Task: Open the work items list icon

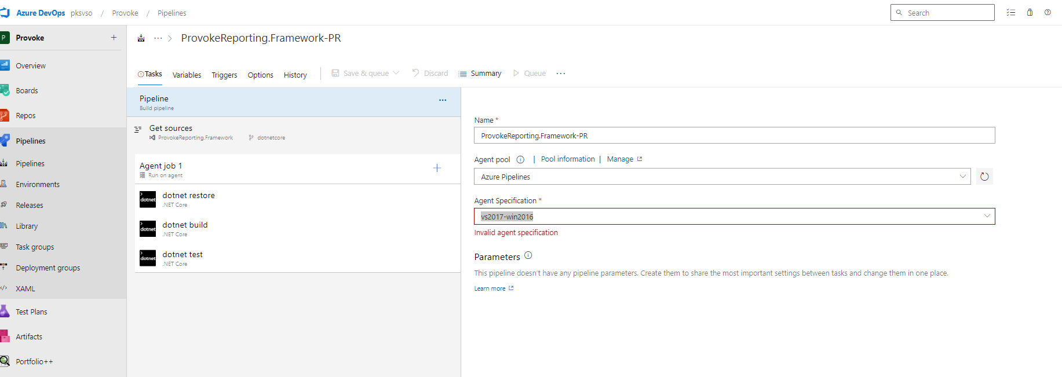Action: pyautogui.click(x=1011, y=12)
